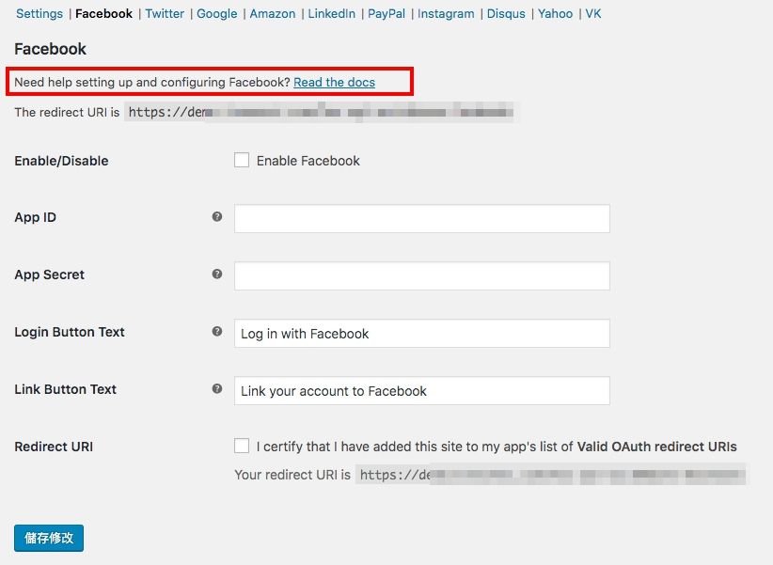The image size is (773, 565).
Task: Click the help icon beside App Secret
Action: pos(217,275)
